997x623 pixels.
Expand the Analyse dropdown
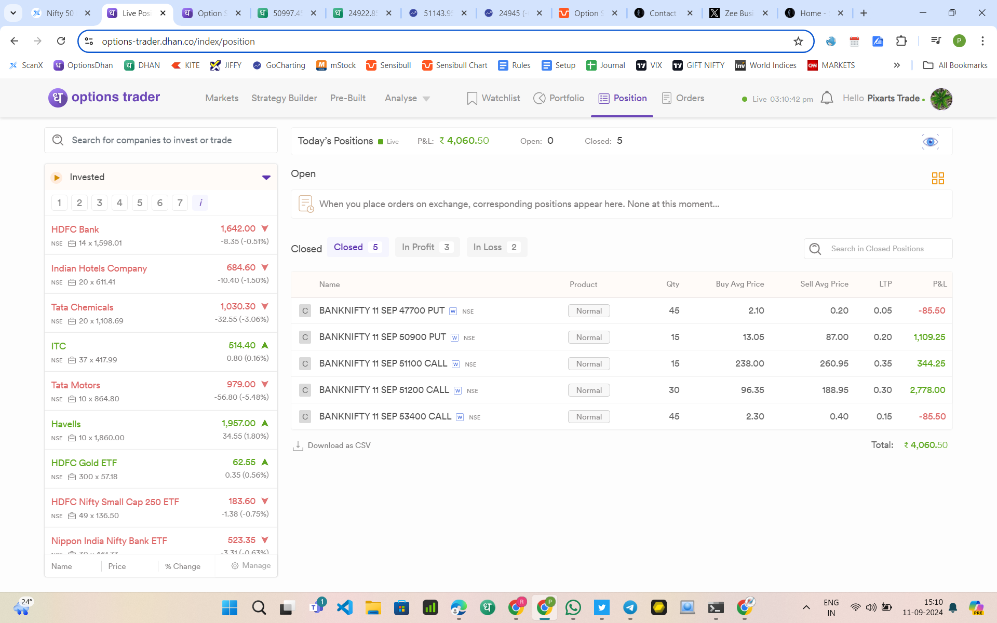(x=407, y=98)
